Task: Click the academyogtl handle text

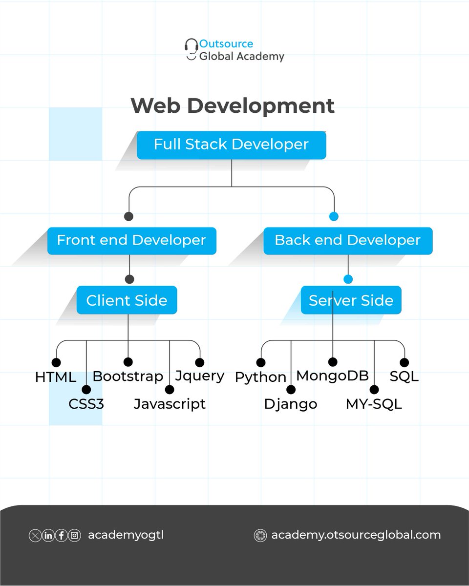Action: click(x=127, y=535)
